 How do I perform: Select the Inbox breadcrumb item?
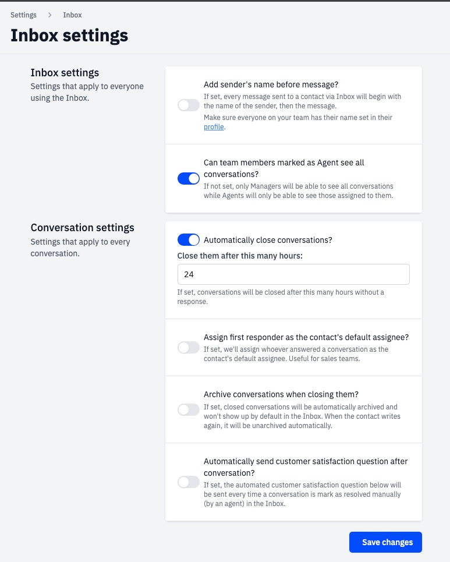[x=72, y=15]
